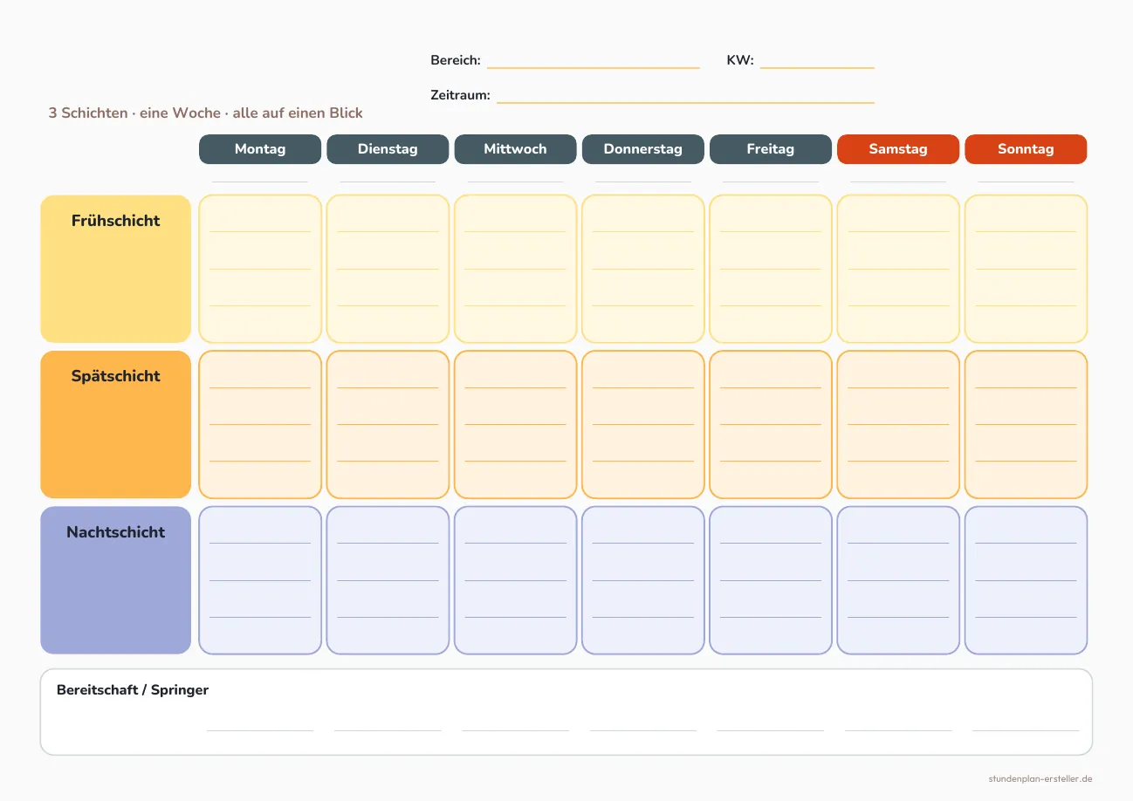Select the Sonntag day header

click(1026, 149)
